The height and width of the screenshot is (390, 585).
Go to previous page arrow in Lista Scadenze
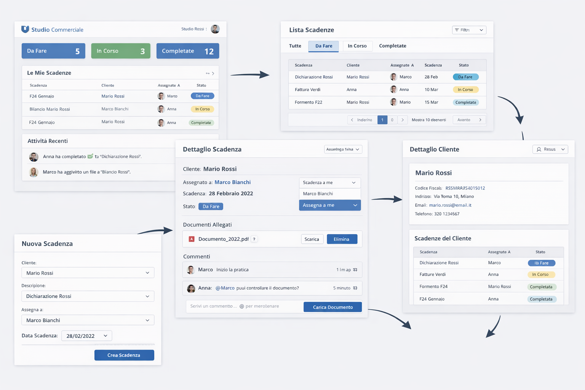tap(352, 120)
